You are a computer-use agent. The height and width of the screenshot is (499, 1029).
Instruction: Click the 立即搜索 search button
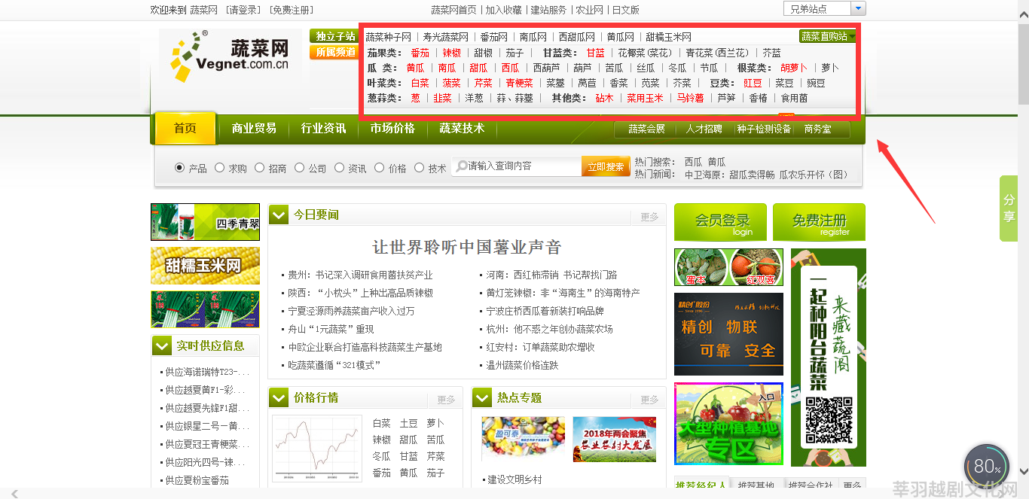[606, 167]
